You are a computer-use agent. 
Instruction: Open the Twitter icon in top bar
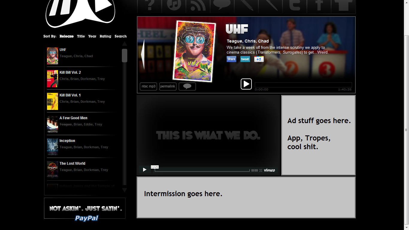(295, 6)
